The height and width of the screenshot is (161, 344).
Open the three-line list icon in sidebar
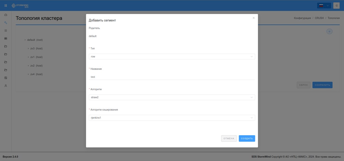pos(6,31)
